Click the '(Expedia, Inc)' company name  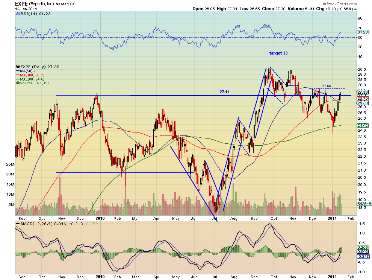point(41,4)
